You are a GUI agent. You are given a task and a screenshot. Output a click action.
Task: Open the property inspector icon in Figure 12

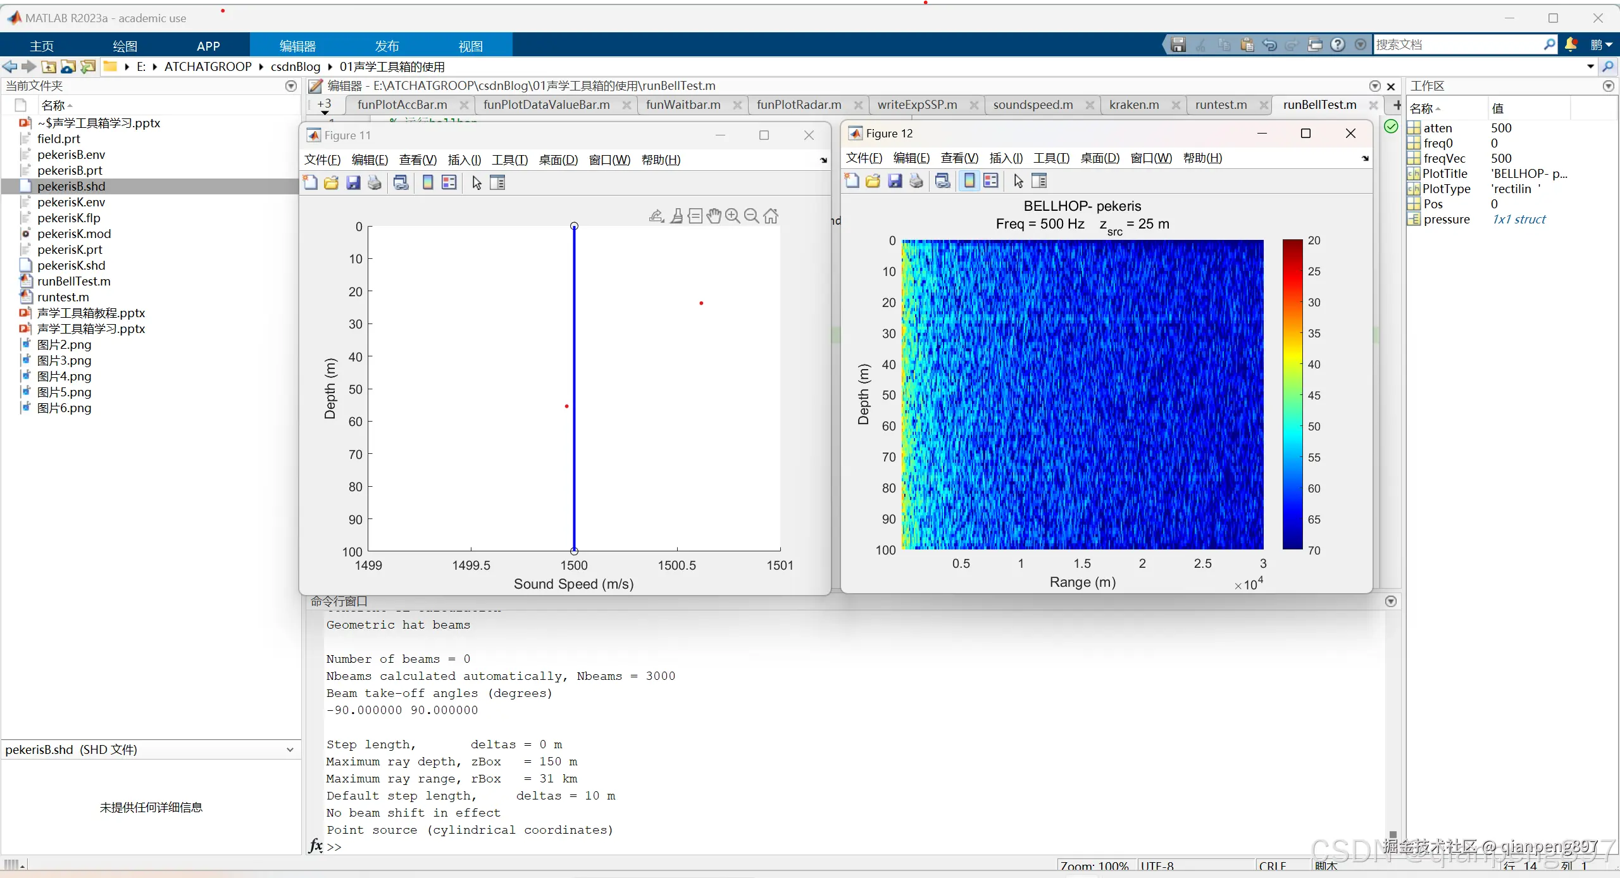pos(1039,181)
